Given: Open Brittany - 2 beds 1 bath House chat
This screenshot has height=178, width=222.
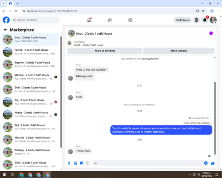Looking at the screenshot, I should (30, 152).
